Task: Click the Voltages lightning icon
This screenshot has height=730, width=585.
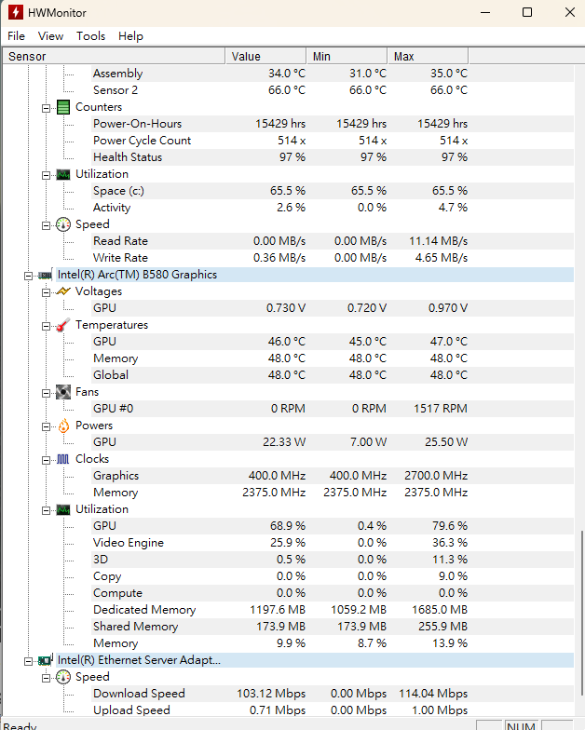Action: coord(63,291)
